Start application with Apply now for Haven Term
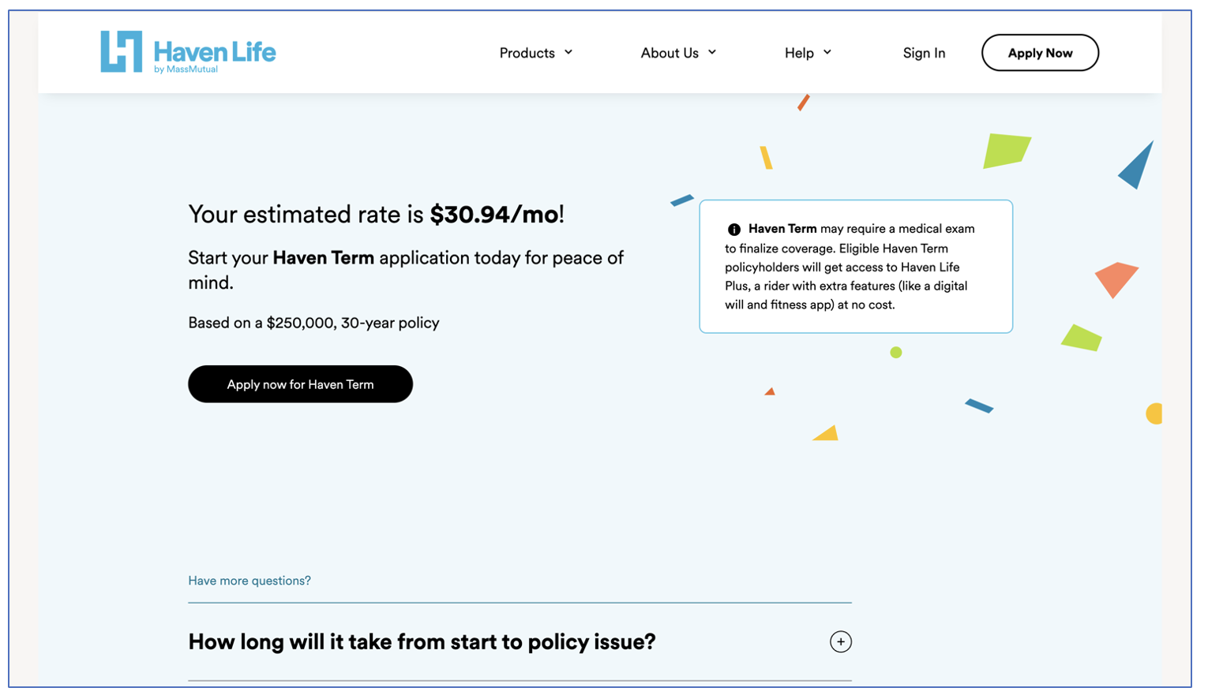 click(x=300, y=384)
